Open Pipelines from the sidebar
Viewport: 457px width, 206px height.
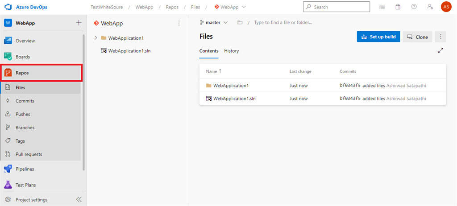pyautogui.click(x=25, y=169)
